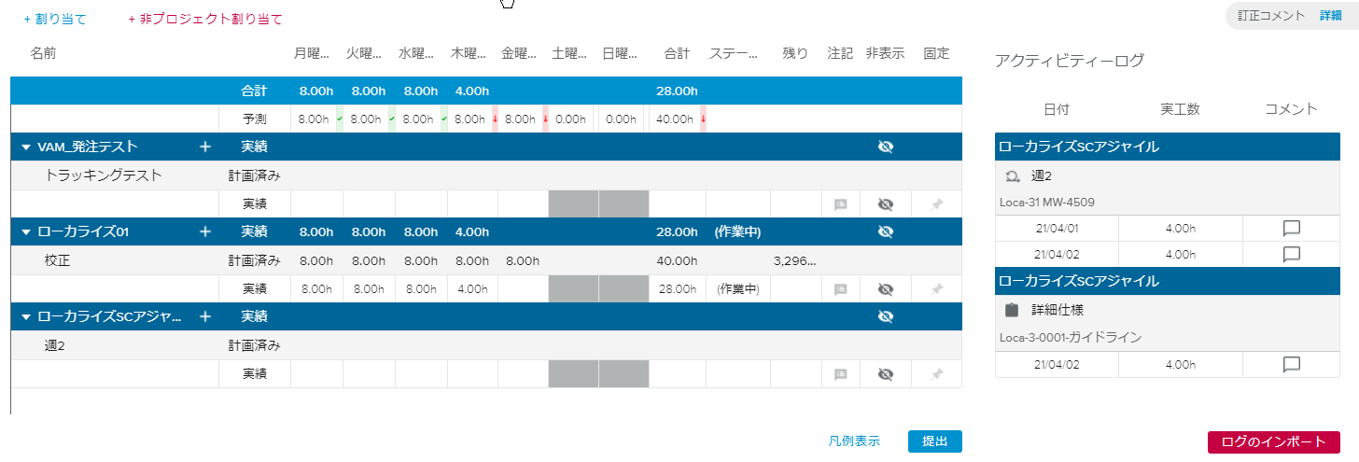Open comment bubble for 21/04/01 log entry
1359x462 pixels.
[1292, 228]
